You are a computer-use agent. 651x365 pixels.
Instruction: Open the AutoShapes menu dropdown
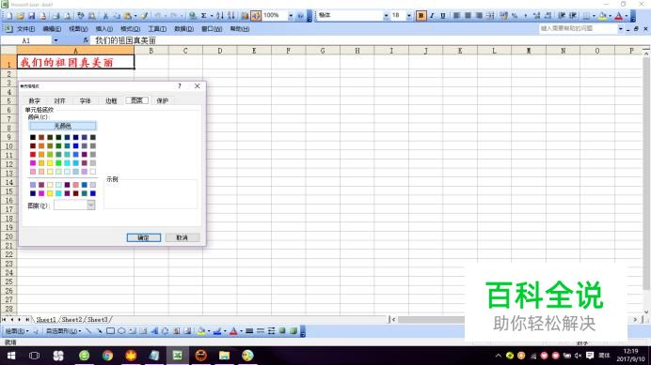pos(63,331)
